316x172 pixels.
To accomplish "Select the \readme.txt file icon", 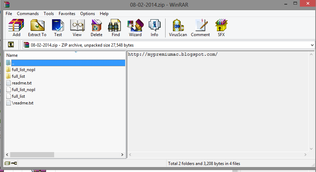I will (x=8, y=103).
